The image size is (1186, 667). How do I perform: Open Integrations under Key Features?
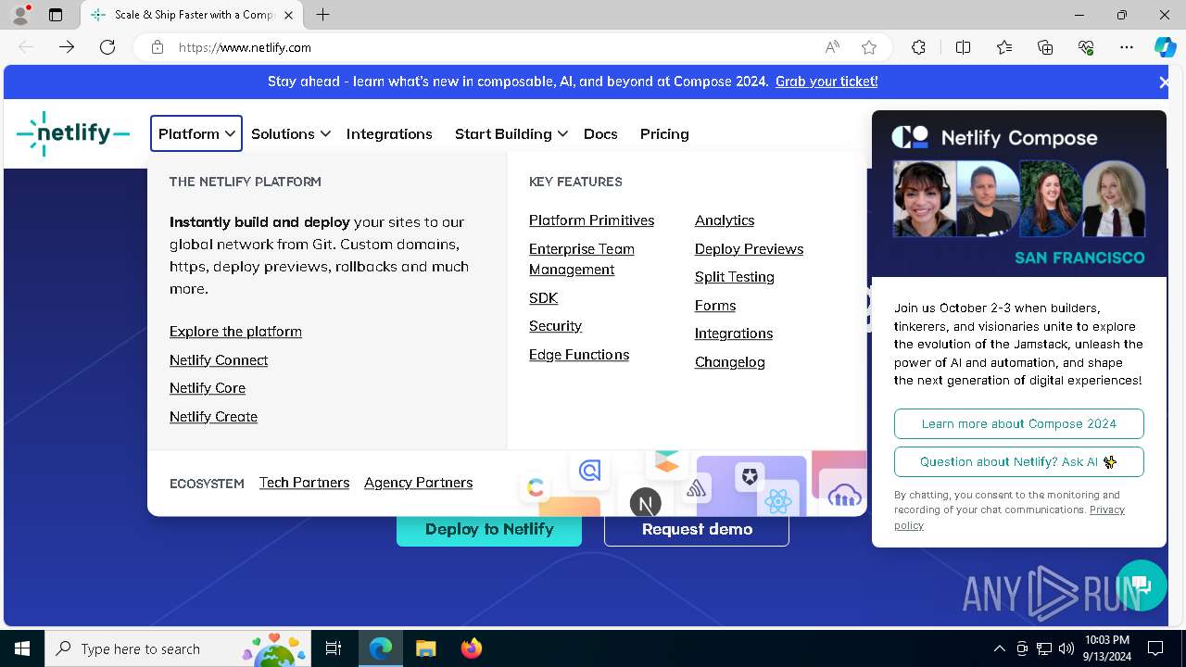tap(734, 333)
